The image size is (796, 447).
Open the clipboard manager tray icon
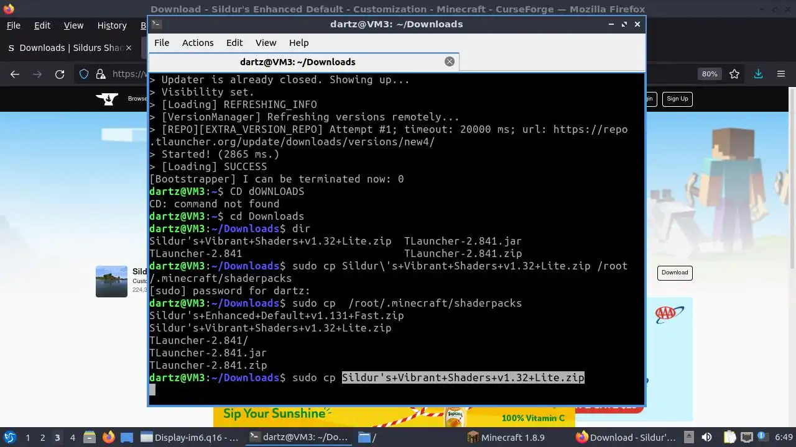(730, 437)
